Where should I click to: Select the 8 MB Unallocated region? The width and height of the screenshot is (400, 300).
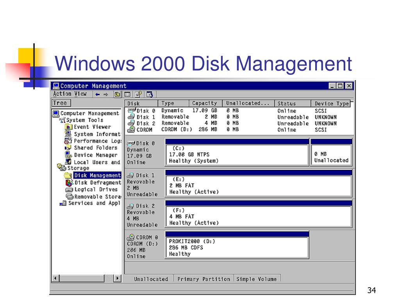[331, 153]
